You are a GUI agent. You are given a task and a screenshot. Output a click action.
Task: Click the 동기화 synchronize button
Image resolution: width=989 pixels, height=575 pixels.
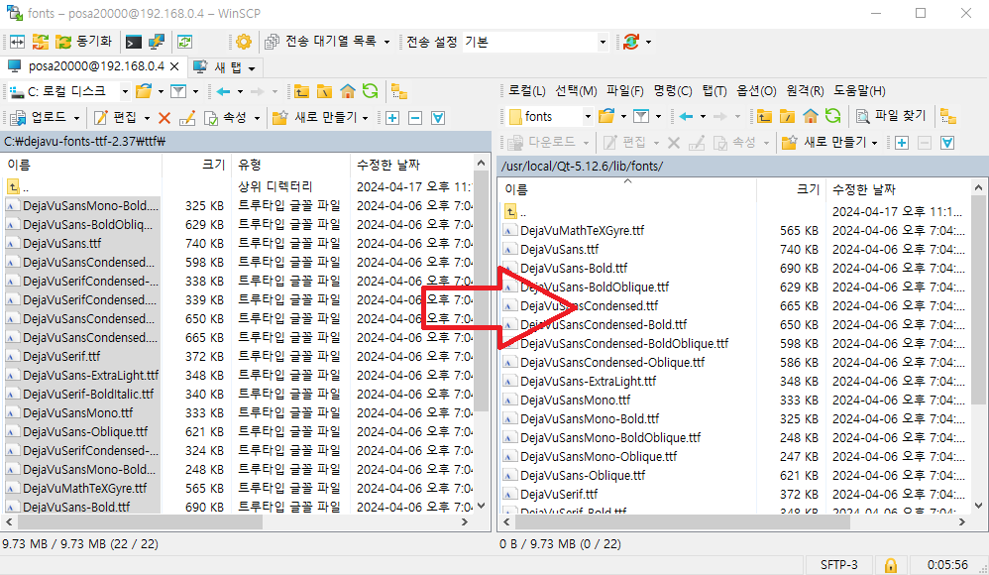[x=84, y=42]
